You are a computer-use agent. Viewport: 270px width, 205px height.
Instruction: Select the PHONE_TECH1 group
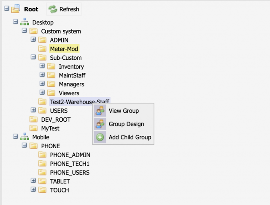point(70,163)
